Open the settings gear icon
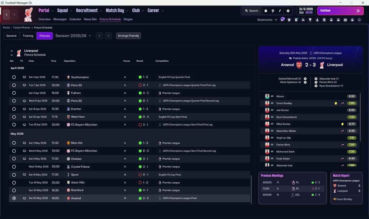 pos(288,11)
